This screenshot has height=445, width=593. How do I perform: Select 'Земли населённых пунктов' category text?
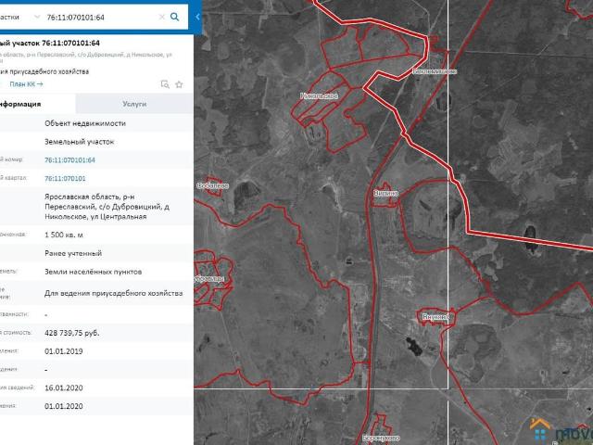point(93,272)
